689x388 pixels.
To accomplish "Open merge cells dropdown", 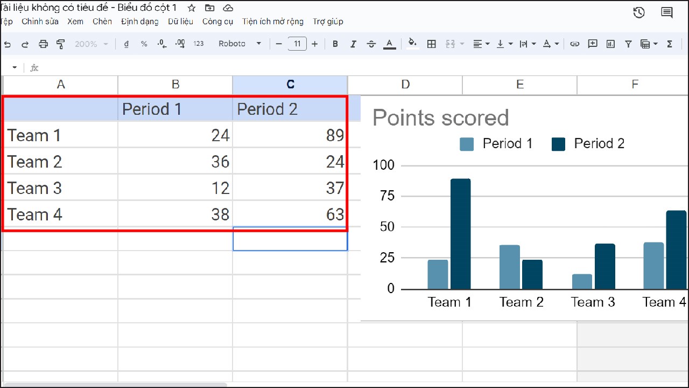I will tap(455, 44).
